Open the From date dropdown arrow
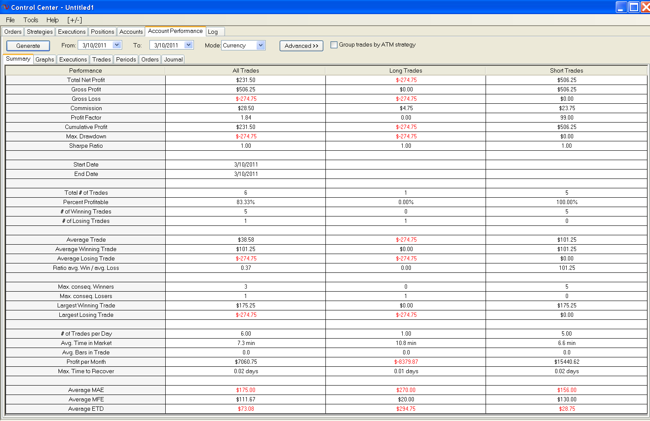Screen dimensions: 650x421 point(117,45)
